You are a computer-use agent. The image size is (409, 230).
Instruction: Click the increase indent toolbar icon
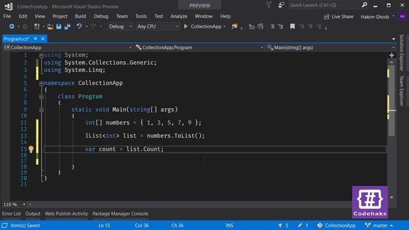click(x=260, y=26)
